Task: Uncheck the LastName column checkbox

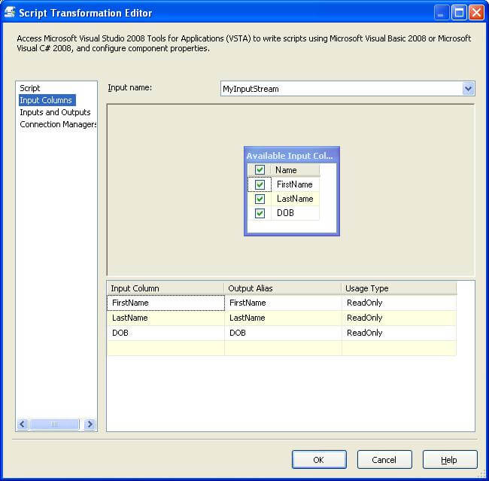Action: 260,199
